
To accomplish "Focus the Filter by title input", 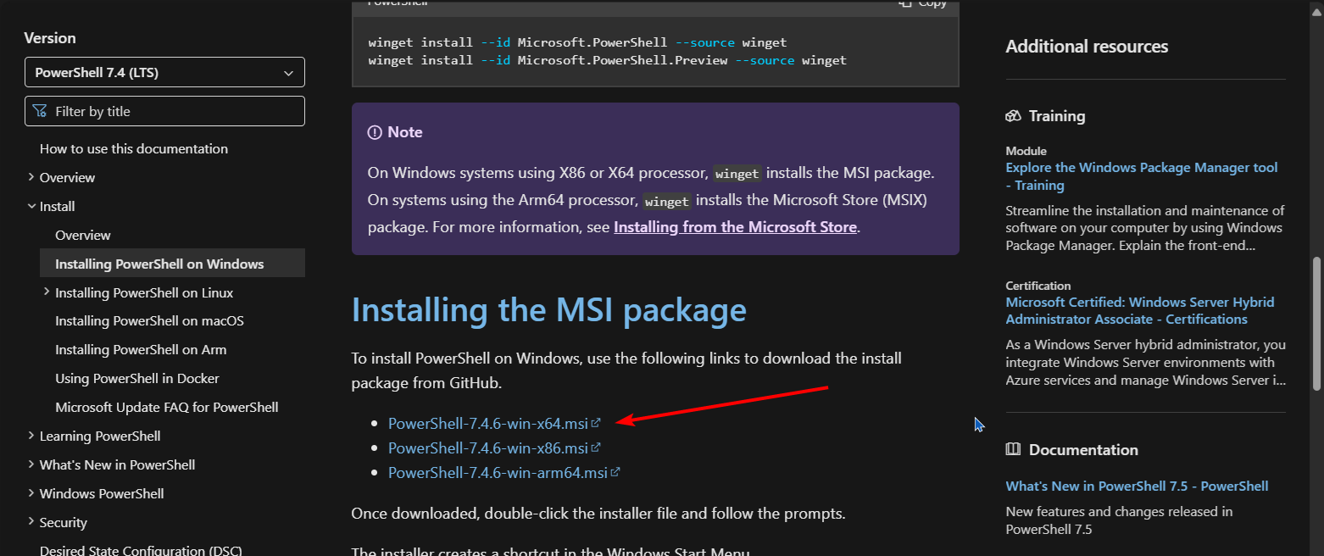I will 164,111.
